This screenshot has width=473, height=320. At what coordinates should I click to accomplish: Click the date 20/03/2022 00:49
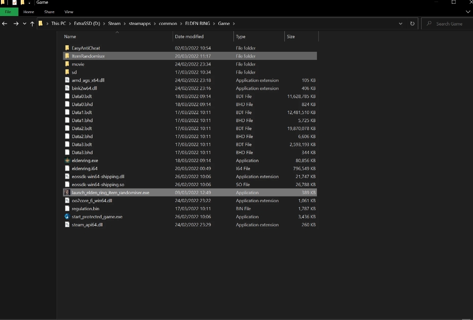pyautogui.click(x=193, y=169)
